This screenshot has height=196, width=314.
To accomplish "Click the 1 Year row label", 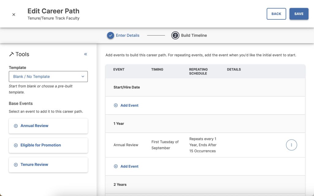I will click(119, 124).
